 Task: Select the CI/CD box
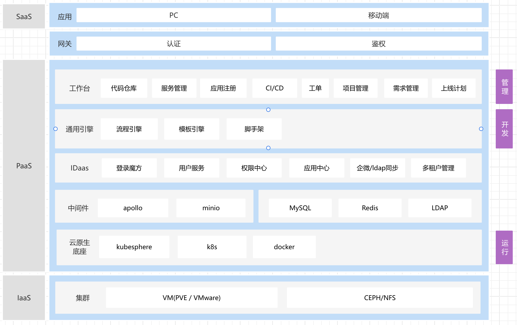pyautogui.click(x=275, y=88)
